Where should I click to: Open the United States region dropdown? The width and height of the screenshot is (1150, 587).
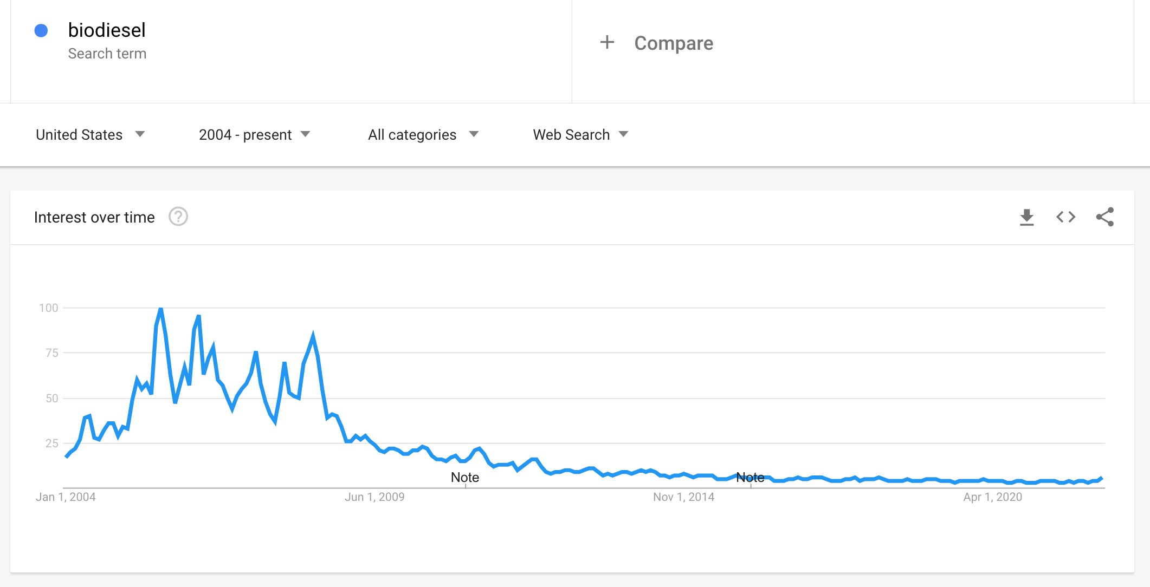90,135
